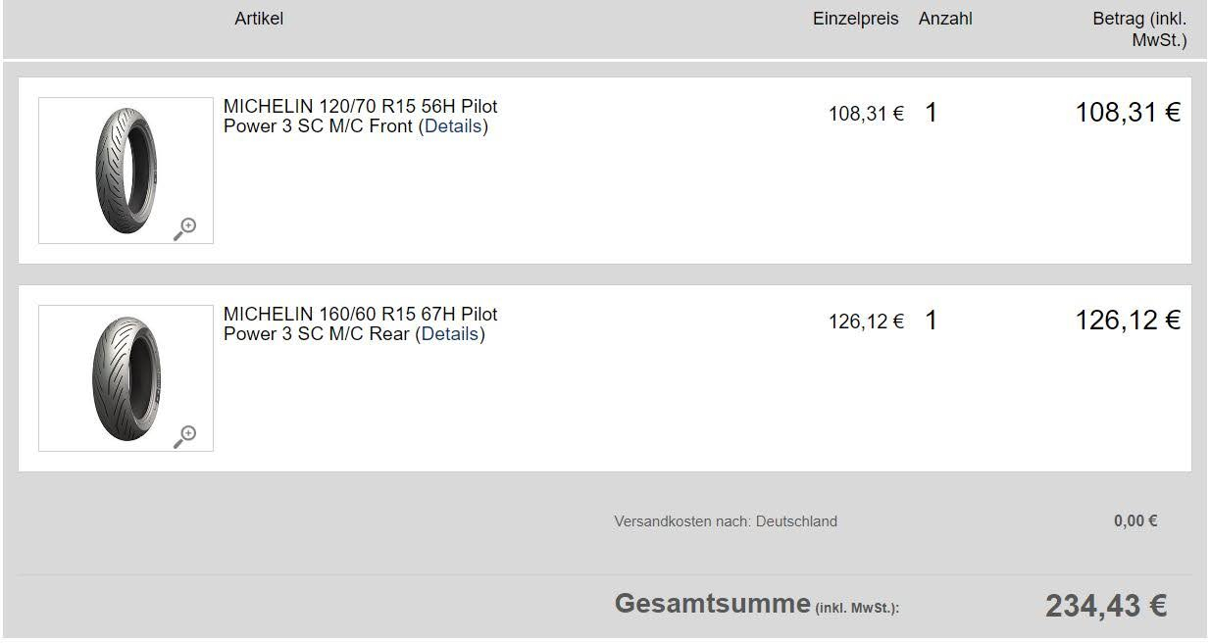Click the Einzelpreis column header
1210x643 pixels.
[855, 19]
